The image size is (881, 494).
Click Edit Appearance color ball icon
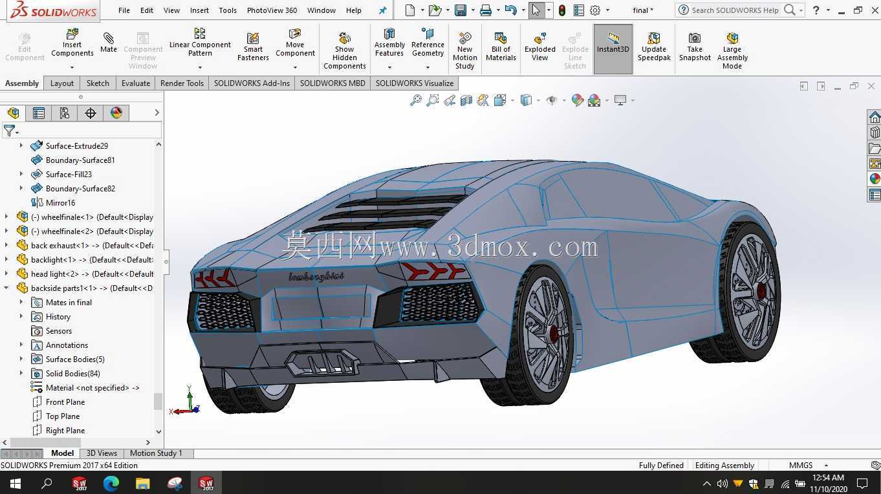point(578,100)
